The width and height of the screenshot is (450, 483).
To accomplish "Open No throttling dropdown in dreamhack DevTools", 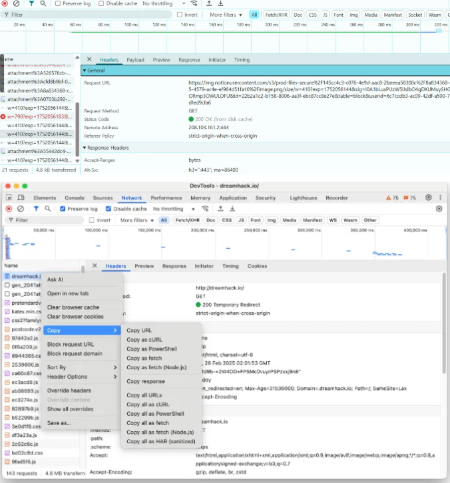I will 174,209.
